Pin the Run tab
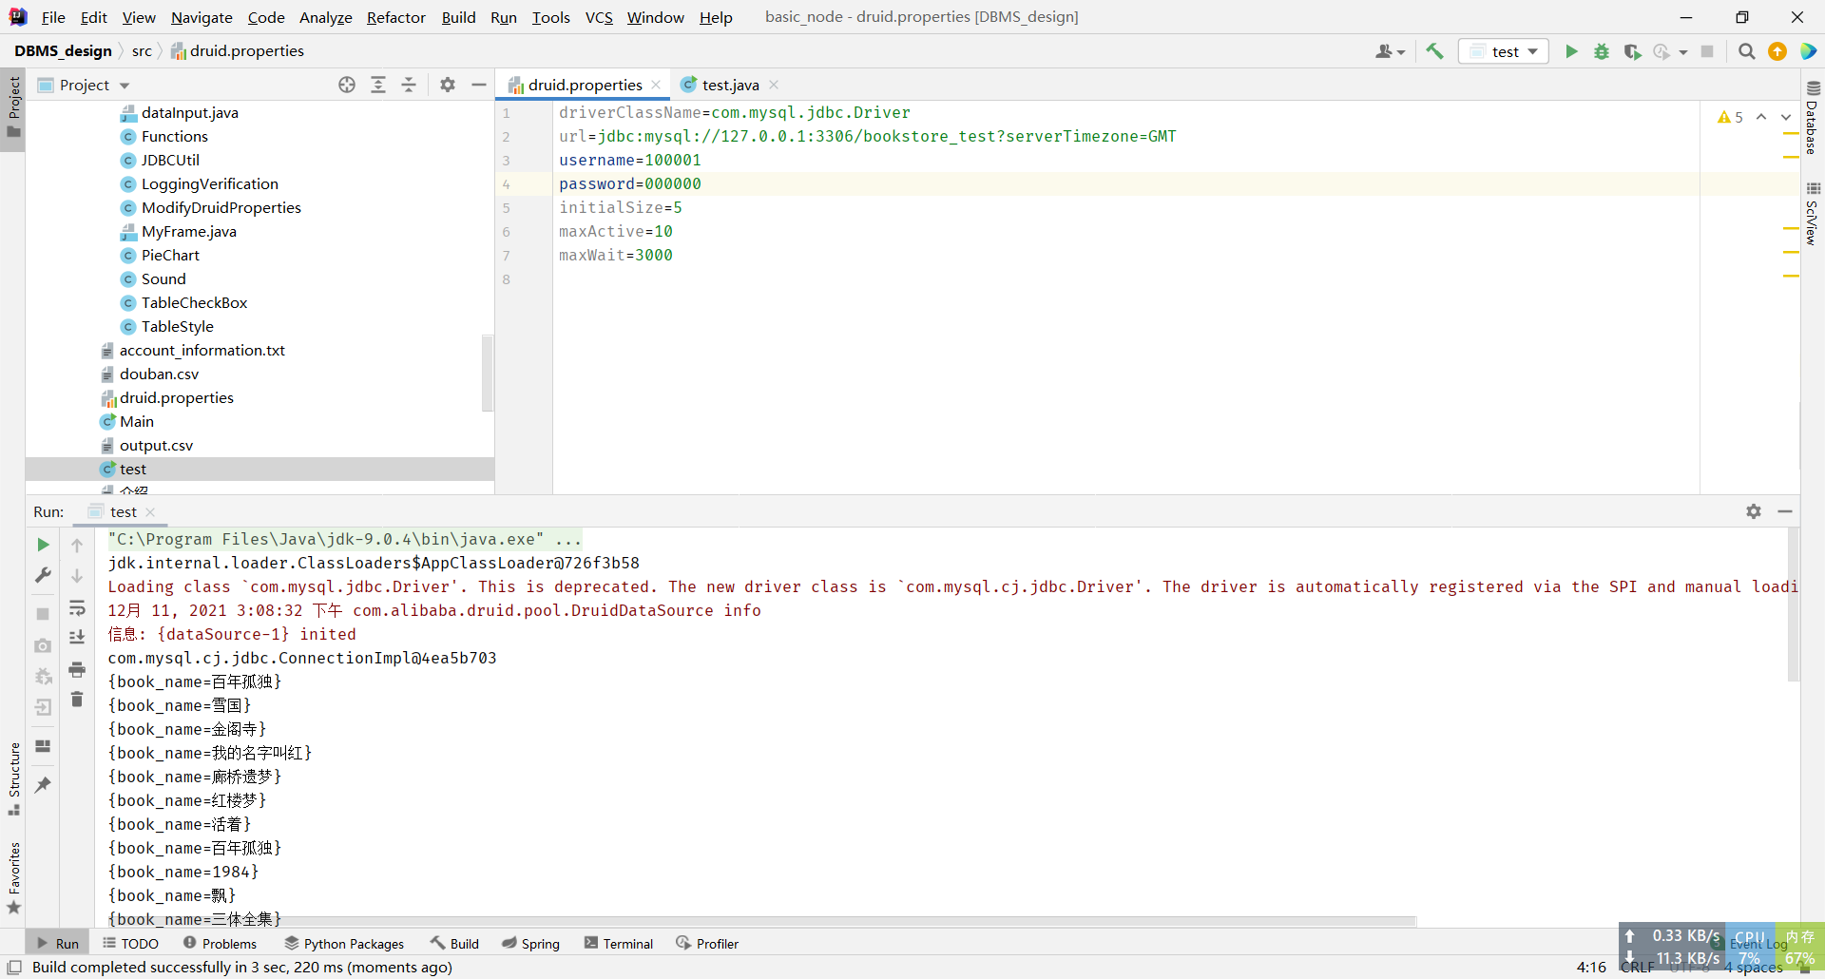Screen dimensions: 1825x979 (x=43, y=785)
